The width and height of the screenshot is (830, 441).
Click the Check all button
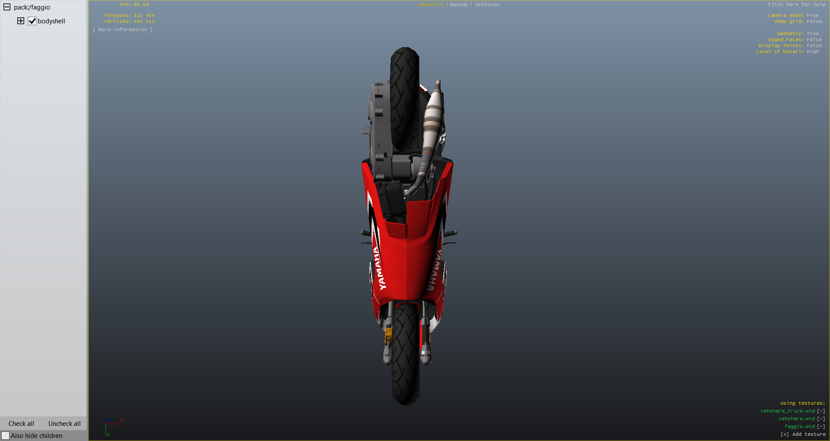[21, 424]
